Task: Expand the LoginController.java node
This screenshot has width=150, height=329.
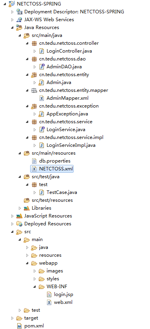Action: [35, 51]
